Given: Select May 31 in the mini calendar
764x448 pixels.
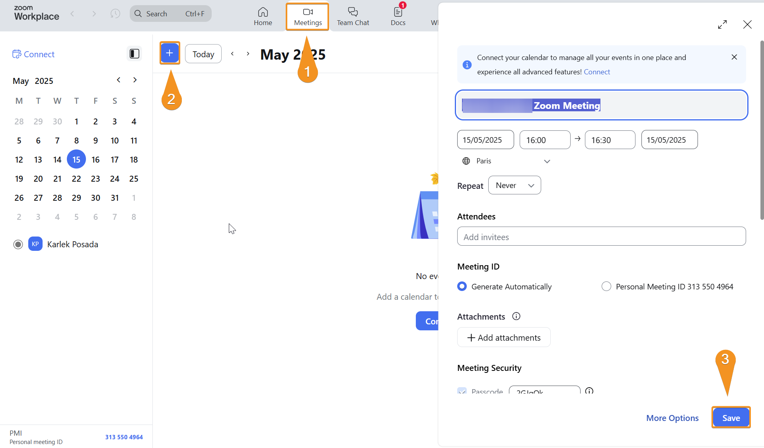Looking at the screenshot, I should (115, 198).
